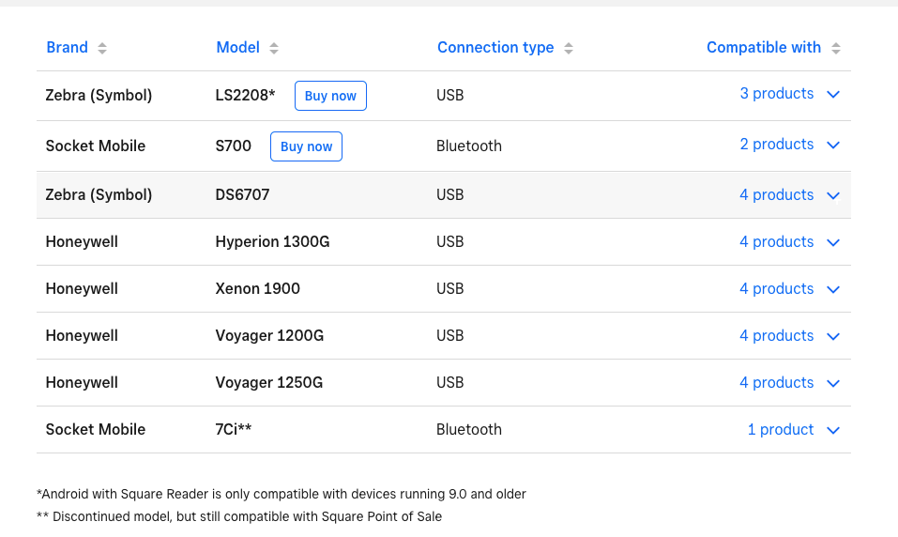Expand chevron in DS6707 row
The height and width of the screenshot is (537, 898).
(x=833, y=195)
